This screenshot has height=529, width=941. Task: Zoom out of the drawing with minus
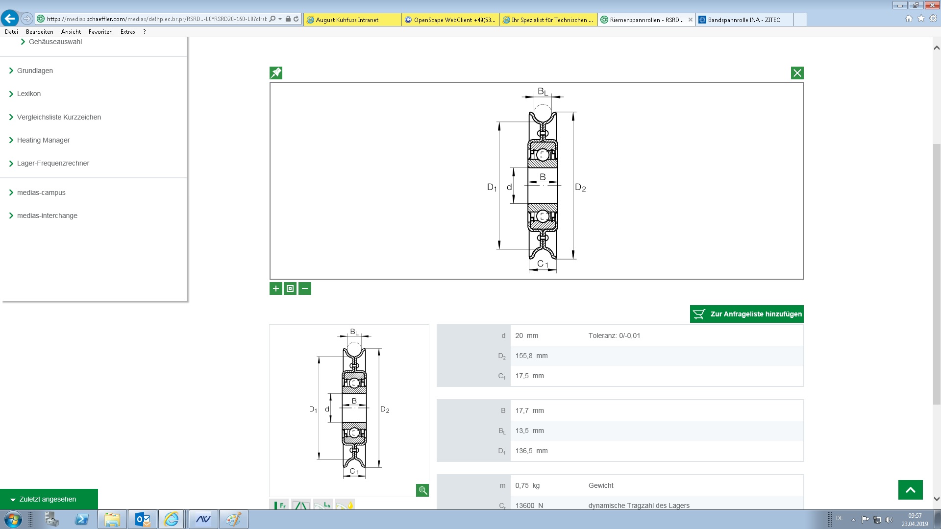[305, 289]
